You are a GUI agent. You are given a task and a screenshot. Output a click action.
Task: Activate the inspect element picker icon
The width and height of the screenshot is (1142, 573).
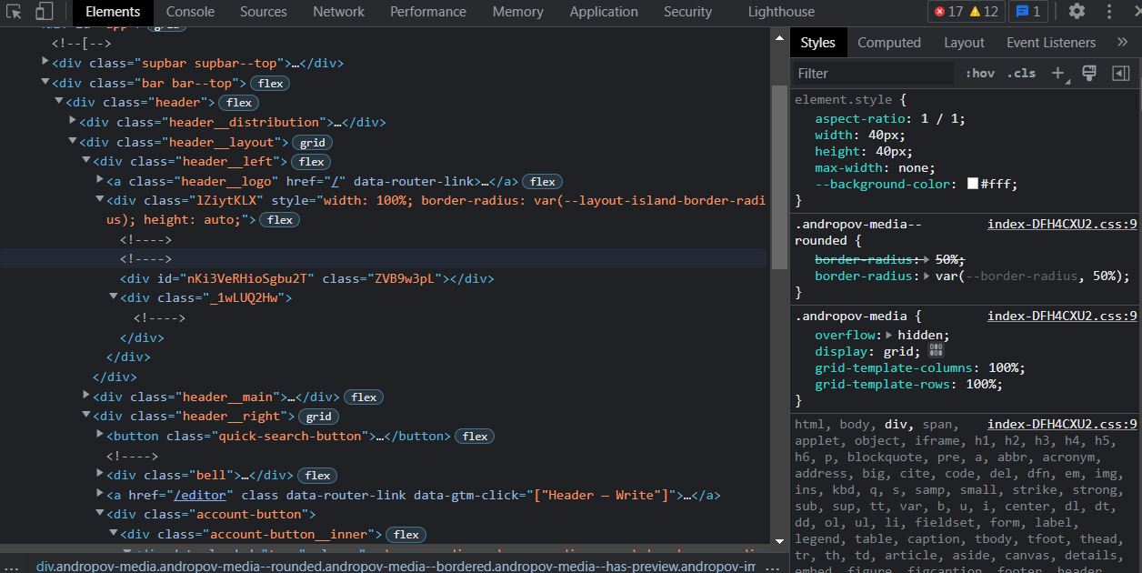point(15,12)
